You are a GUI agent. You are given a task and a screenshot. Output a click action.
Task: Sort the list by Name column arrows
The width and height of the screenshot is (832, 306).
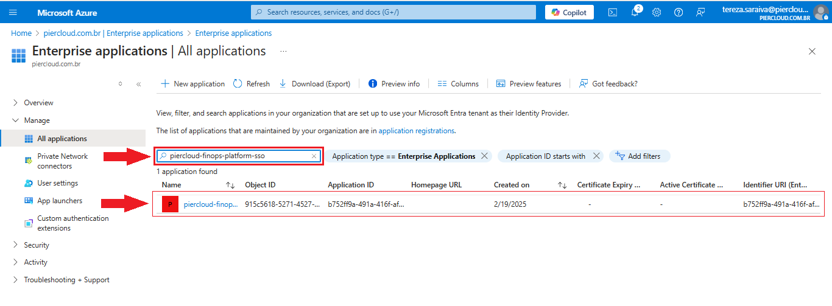point(230,185)
